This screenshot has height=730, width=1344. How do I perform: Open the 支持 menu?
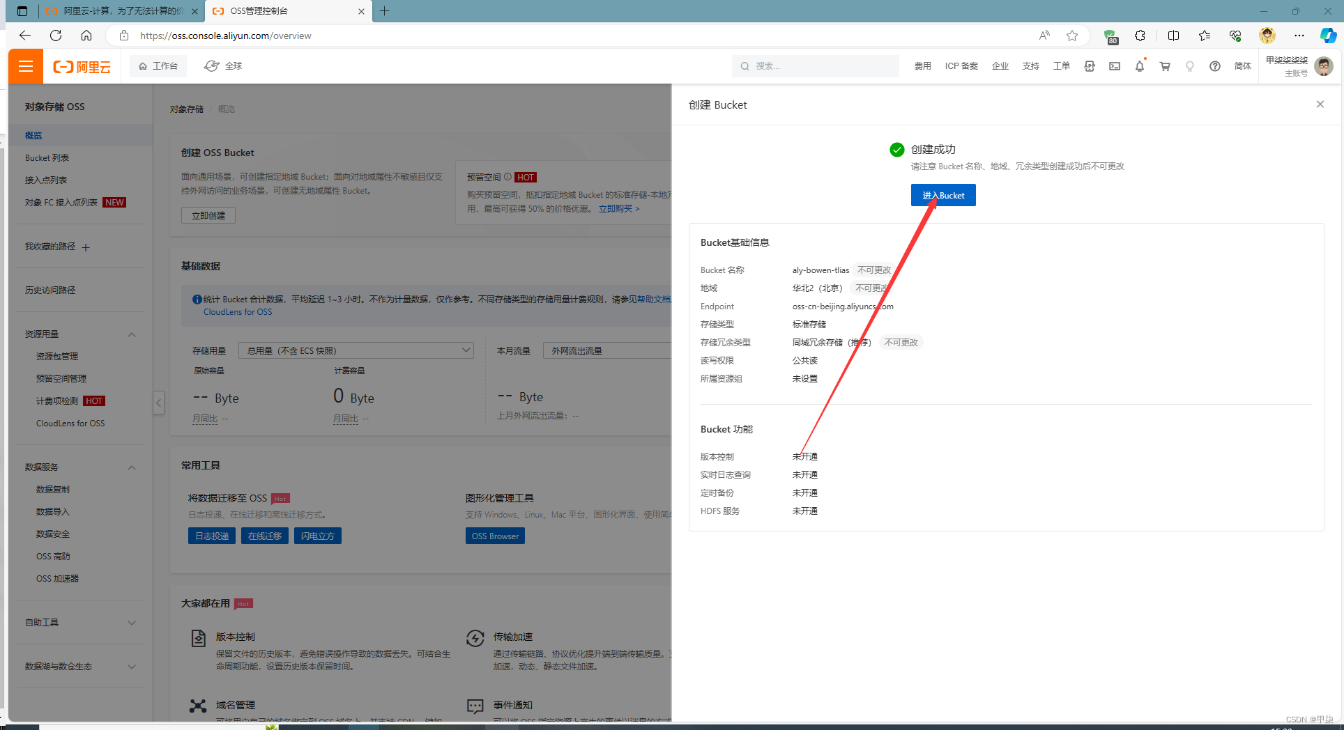[x=1030, y=66]
